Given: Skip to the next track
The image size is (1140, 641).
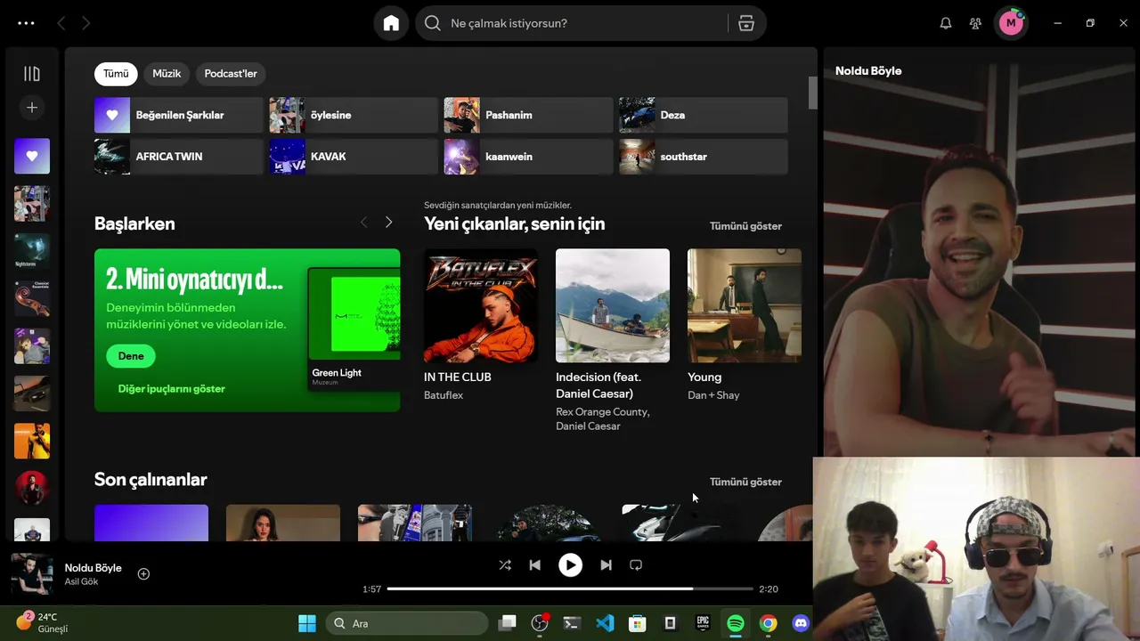Looking at the screenshot, I should 606,565.
